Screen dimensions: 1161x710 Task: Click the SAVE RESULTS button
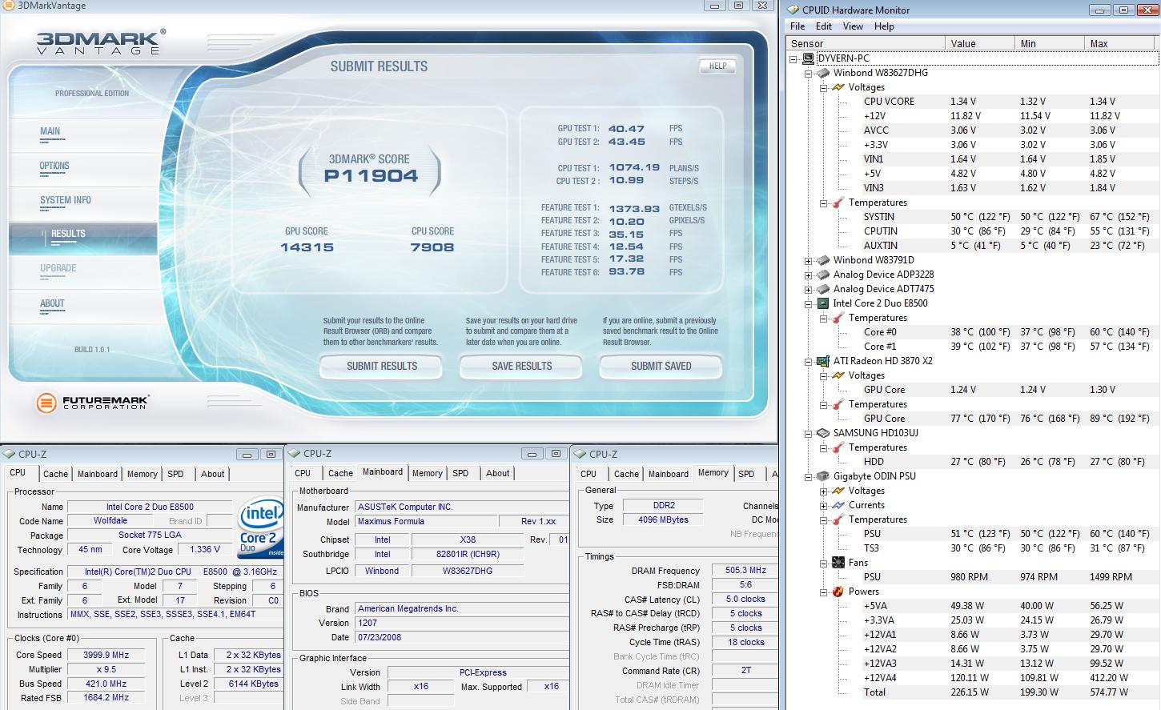click(x=522, y=366)
